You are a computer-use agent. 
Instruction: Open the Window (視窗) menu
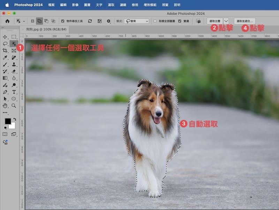165,5
